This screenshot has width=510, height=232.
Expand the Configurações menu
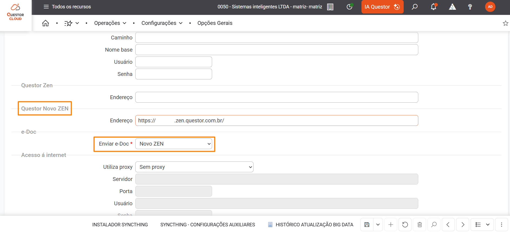tap(162, 23)
